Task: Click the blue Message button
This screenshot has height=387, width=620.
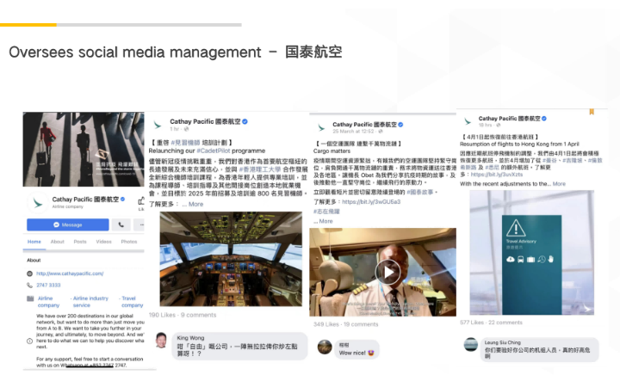Action: (x=68, y=224)
